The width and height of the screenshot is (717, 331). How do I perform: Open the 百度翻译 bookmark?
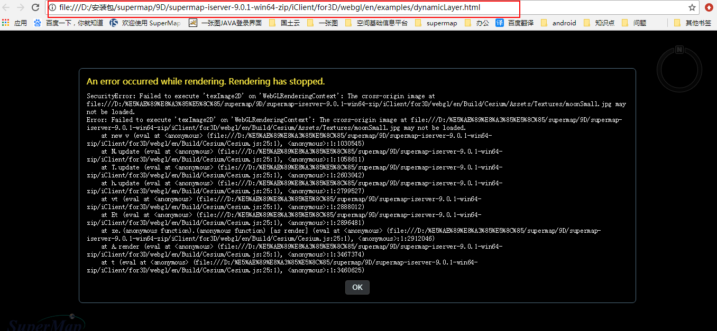[515, 23]
